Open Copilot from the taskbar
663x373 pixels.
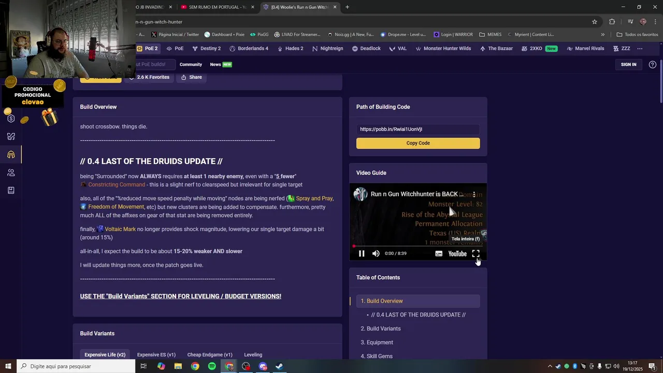pos(161,366)
